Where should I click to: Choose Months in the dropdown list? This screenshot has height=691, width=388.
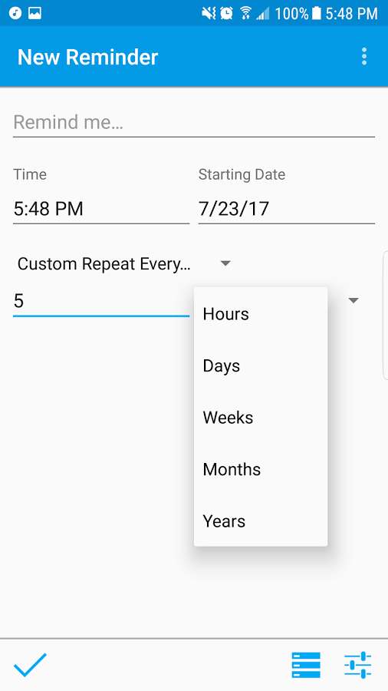pos(261,469)
